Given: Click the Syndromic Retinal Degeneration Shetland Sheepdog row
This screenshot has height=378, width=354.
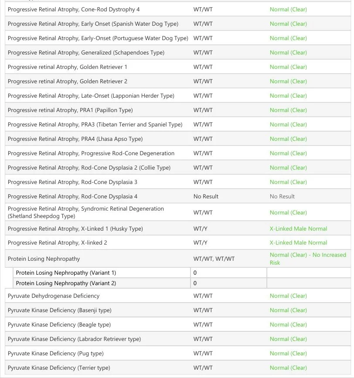Looking at the screenshot, I should 178,212.
